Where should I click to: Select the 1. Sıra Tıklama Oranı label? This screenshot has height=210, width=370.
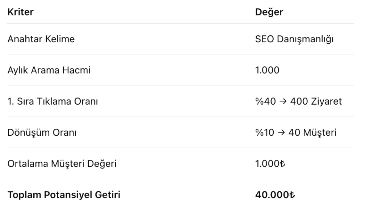[52, 101]
